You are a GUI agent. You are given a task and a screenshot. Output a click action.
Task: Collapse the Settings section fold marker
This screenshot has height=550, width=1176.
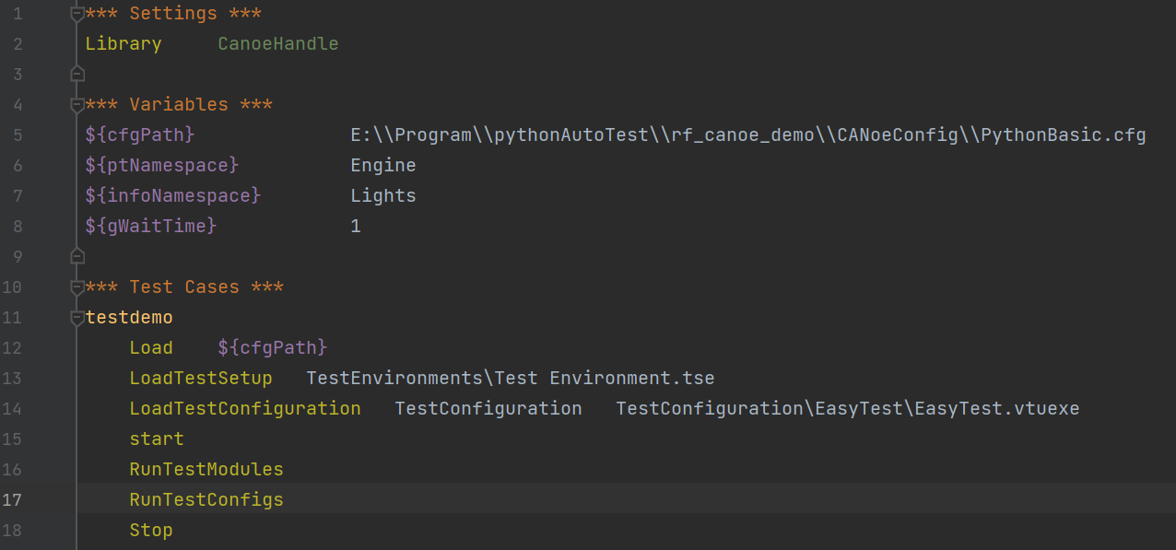(77, 14)
